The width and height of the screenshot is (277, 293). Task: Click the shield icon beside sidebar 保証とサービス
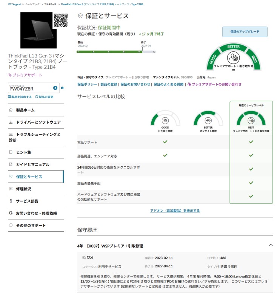point(11,177)
